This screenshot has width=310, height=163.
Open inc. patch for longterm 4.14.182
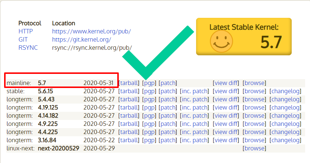[x=194, y=115]
